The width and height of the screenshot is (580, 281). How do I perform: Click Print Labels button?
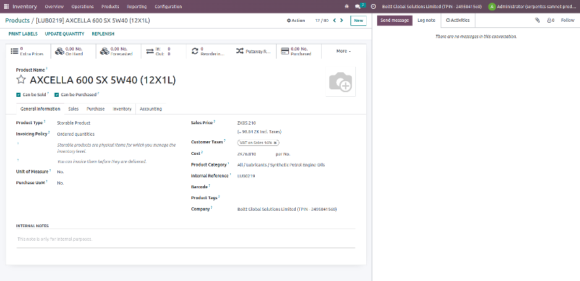tap(23, 34)
